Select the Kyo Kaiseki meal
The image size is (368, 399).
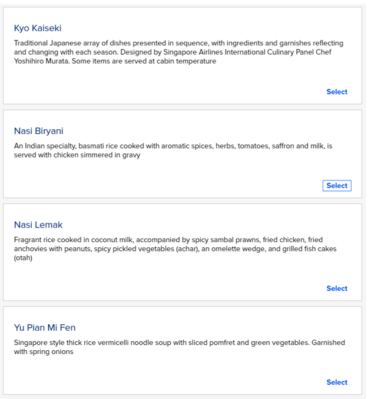337,92
